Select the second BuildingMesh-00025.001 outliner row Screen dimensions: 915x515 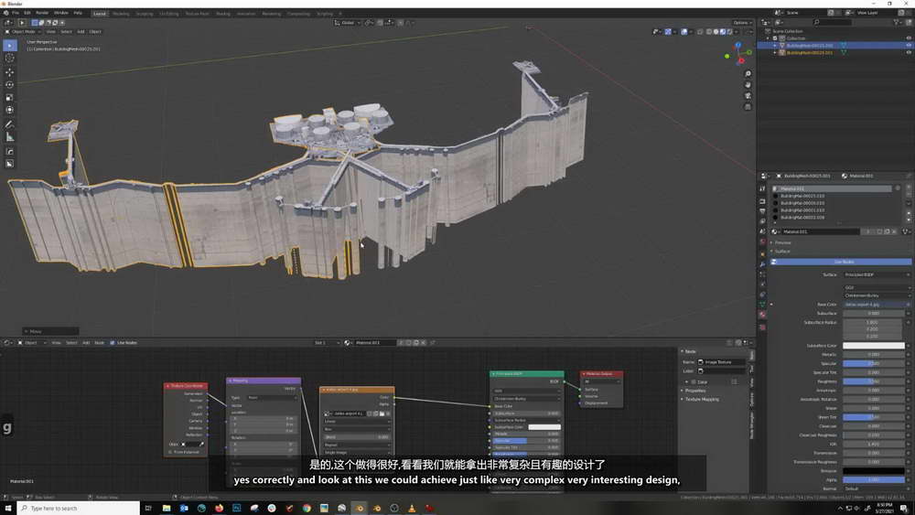810,52
